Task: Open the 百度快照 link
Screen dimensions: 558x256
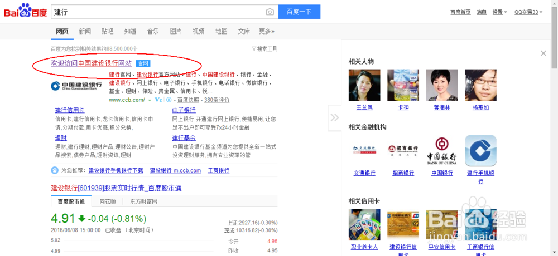Action: pyautogui.click(x=189, y=100)
